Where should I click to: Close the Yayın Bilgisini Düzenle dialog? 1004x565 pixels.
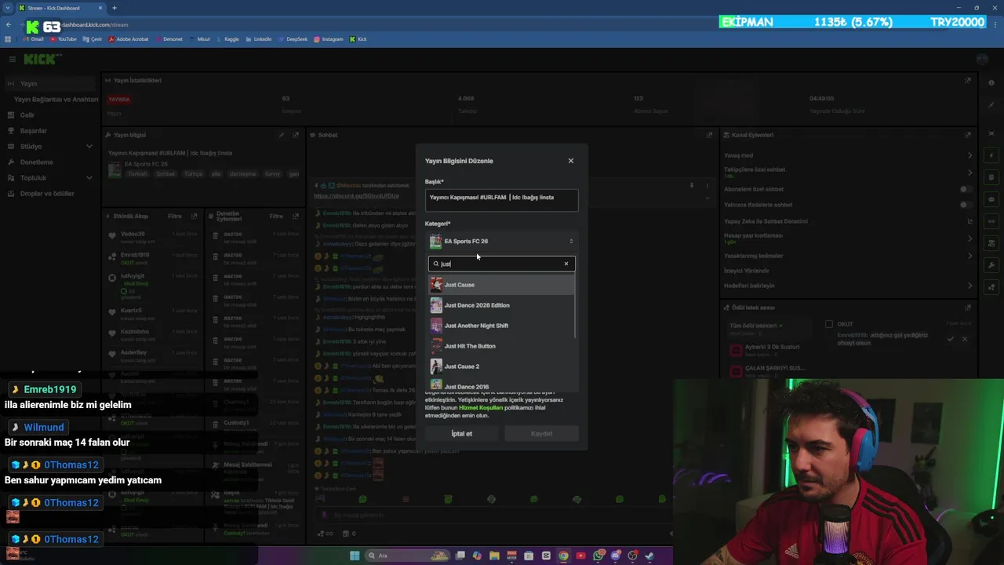570,161
